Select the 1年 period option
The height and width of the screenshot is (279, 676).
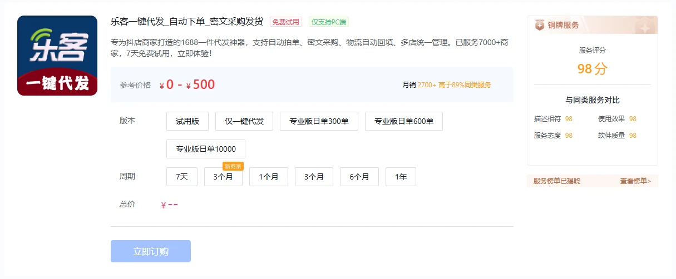coord(401,177)
